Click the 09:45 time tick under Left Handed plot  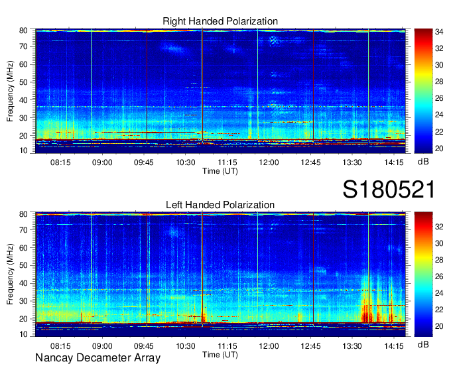(144, 346)
